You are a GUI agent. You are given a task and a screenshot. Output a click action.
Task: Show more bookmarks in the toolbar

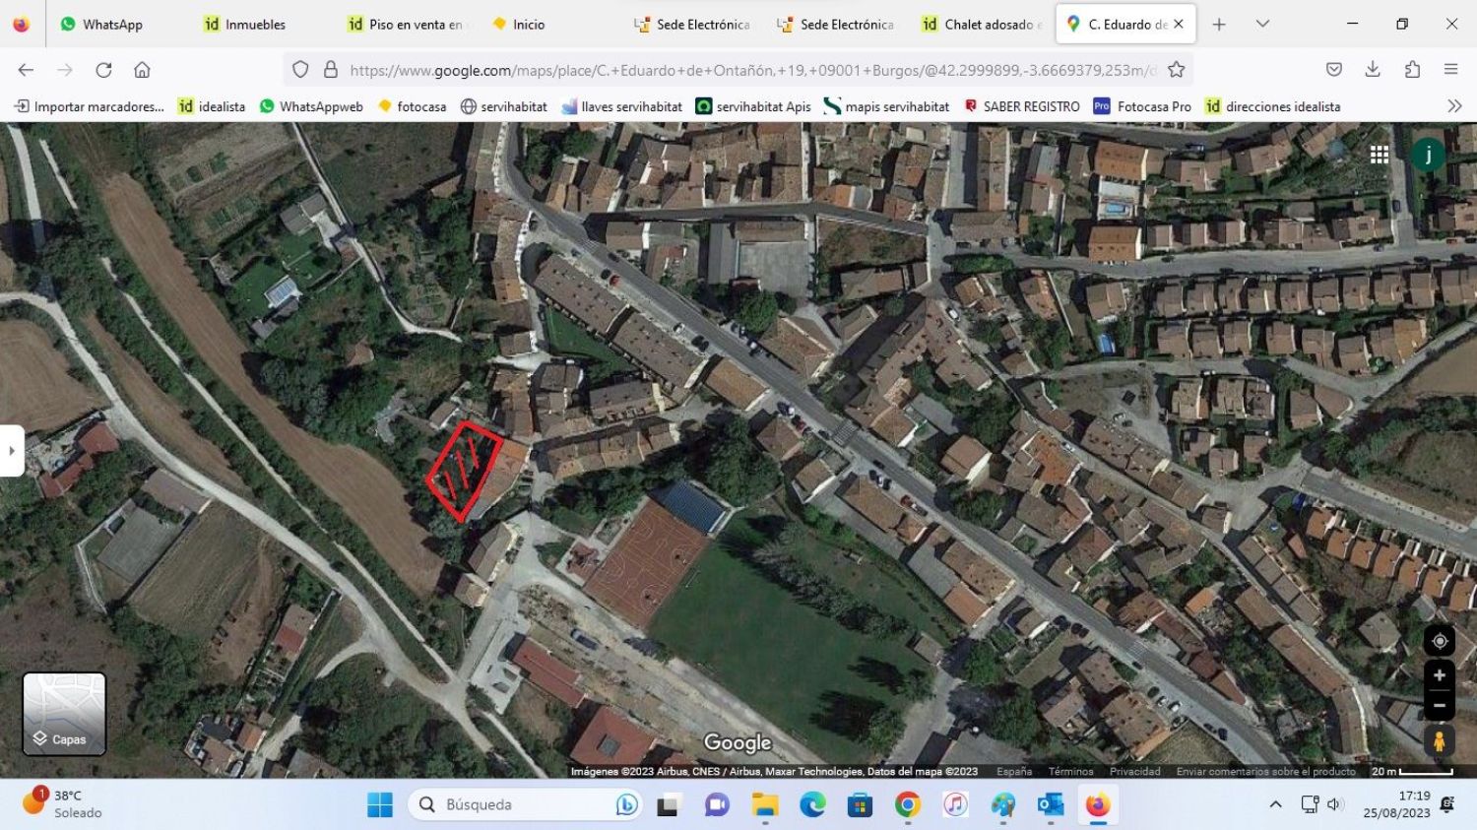coord(1454,106)
